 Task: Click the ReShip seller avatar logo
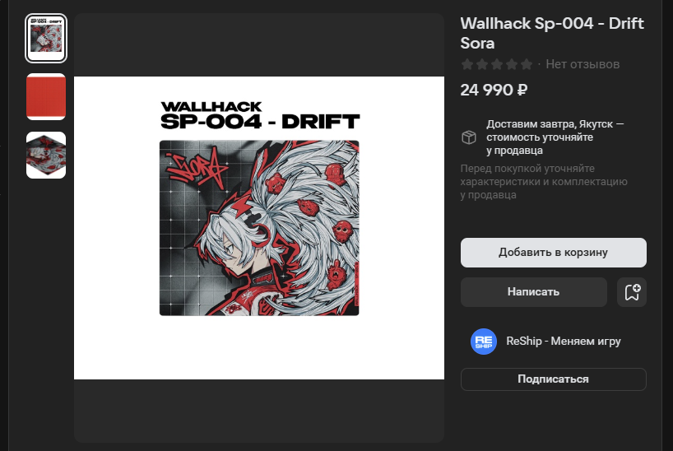click(x=484, y=342)
